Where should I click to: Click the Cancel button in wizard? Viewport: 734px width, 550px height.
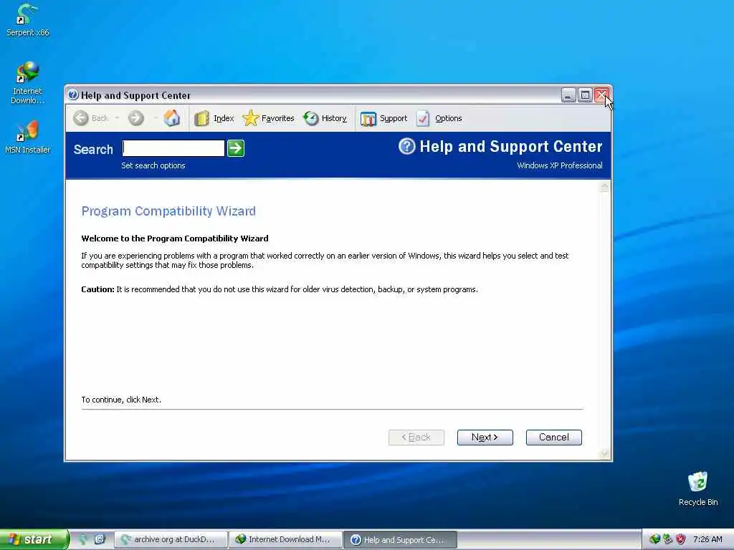pyautogui.click(x=554, y=438)
